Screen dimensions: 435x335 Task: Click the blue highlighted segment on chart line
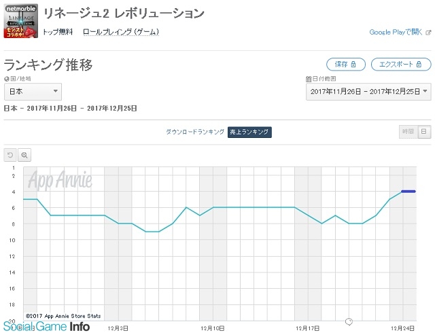click(408, 192)
